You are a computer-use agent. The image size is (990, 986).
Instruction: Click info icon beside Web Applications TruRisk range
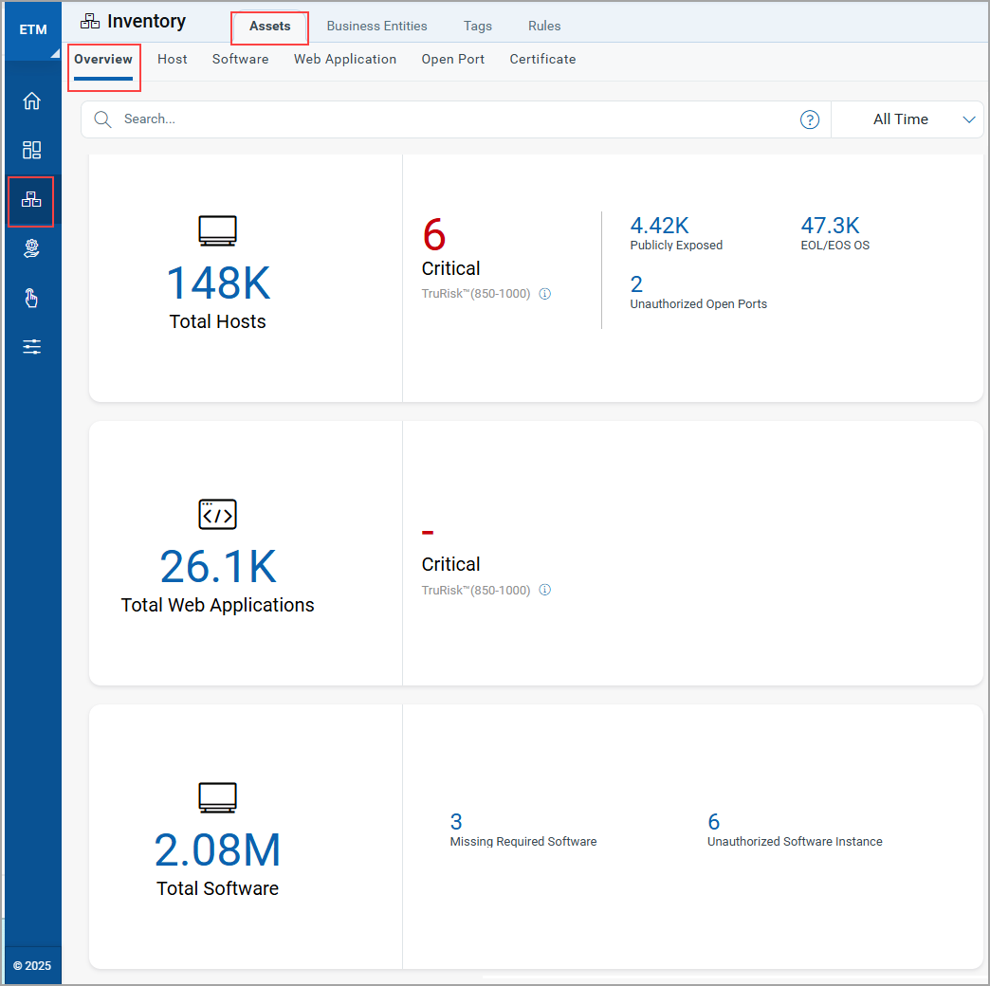(545, 590)
